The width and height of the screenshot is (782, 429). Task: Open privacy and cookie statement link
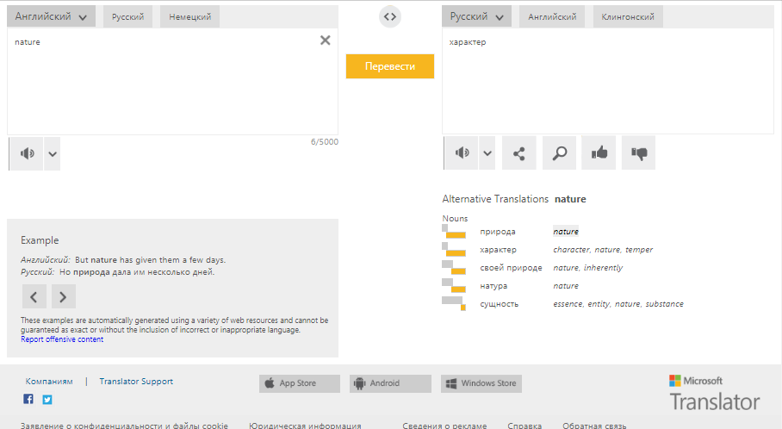124,426
